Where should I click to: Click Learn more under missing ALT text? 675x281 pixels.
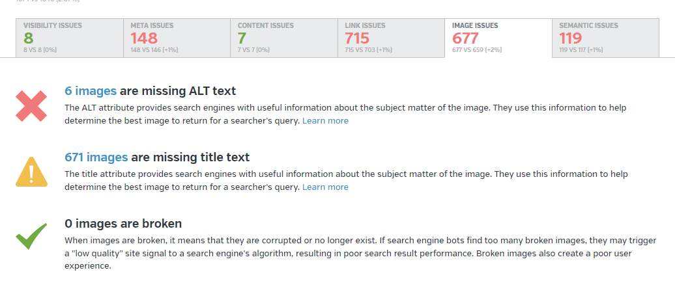click(x=325, y=121)
